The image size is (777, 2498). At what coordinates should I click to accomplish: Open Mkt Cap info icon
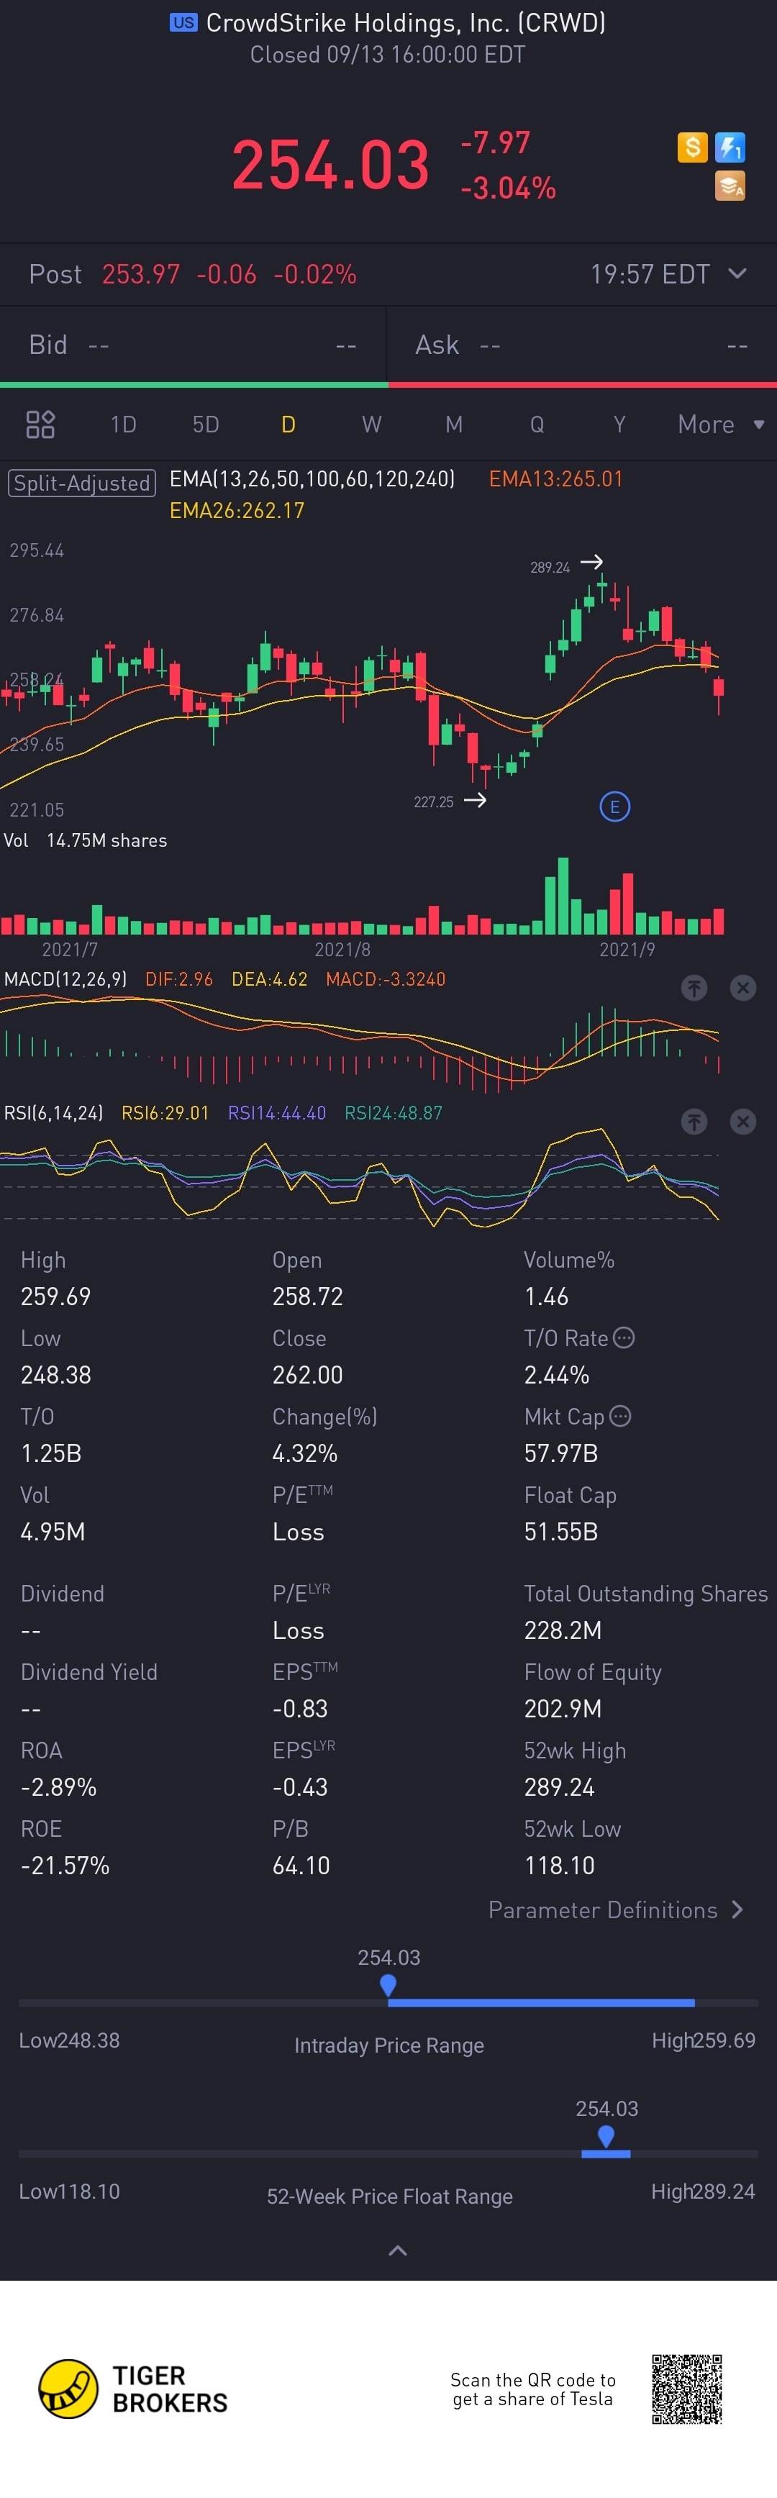(x=621, y=1416)
